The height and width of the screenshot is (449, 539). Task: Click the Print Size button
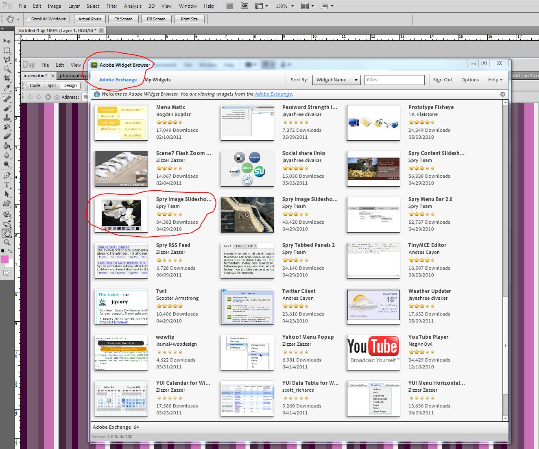(x=190, y=19)
